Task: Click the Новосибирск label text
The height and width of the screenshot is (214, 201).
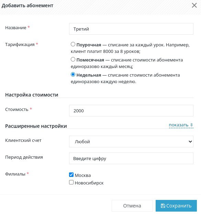Action: click(x=89, y=183)
